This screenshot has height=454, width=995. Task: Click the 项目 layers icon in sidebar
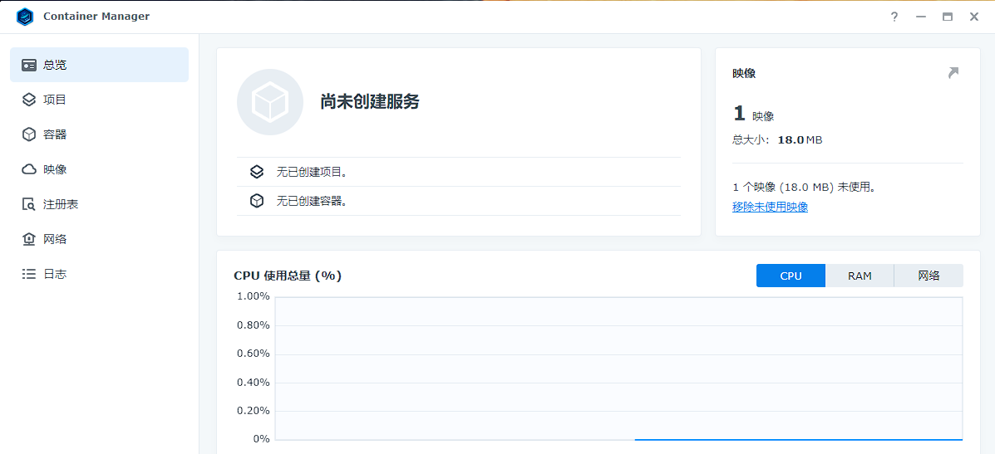click(x=29, y=100)
